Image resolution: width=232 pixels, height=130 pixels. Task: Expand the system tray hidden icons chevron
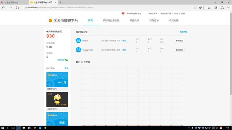click(189, 128)
